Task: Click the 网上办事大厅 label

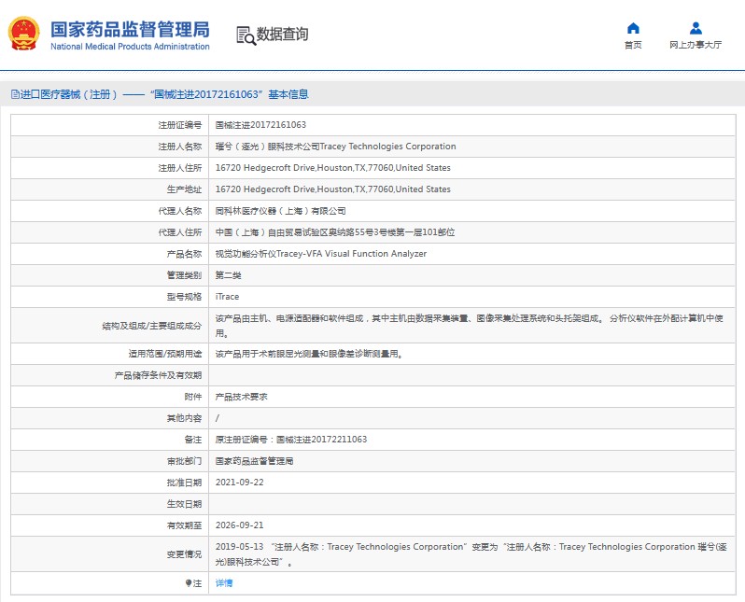Action: 696,45
